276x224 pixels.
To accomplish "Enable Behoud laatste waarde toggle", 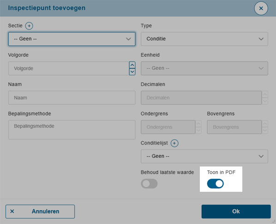I will [x=149, y=184].
